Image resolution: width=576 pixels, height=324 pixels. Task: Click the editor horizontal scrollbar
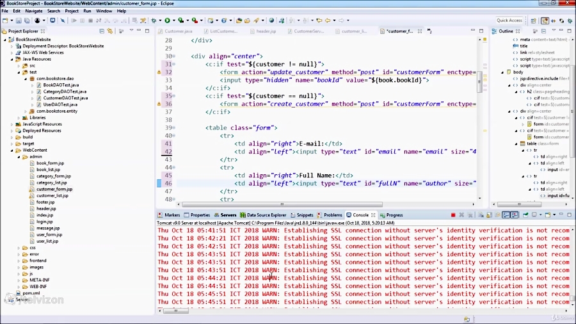282,204
